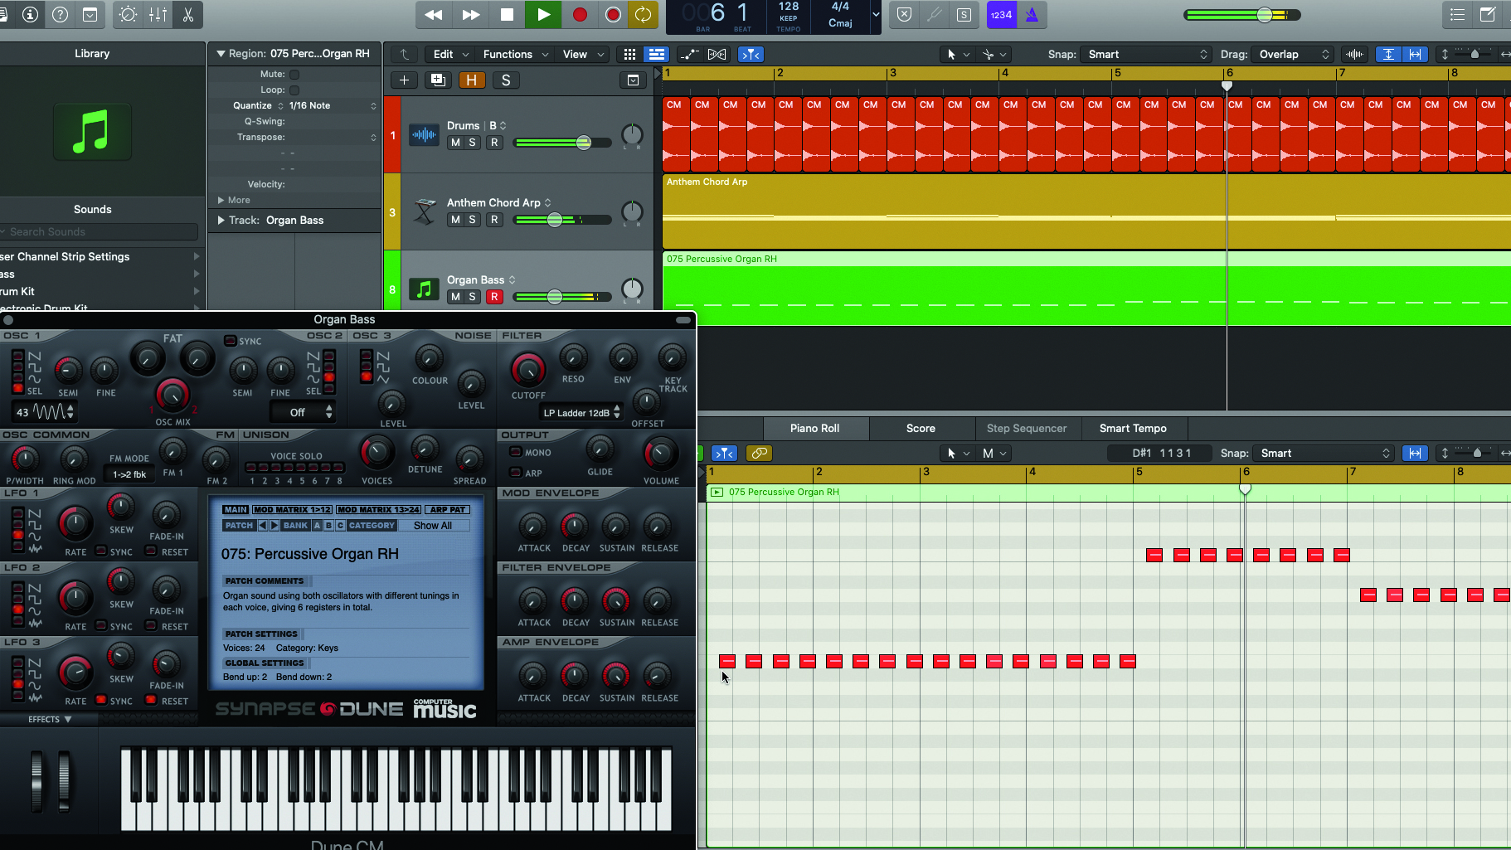Stop playback with the square button

point(507,15)
